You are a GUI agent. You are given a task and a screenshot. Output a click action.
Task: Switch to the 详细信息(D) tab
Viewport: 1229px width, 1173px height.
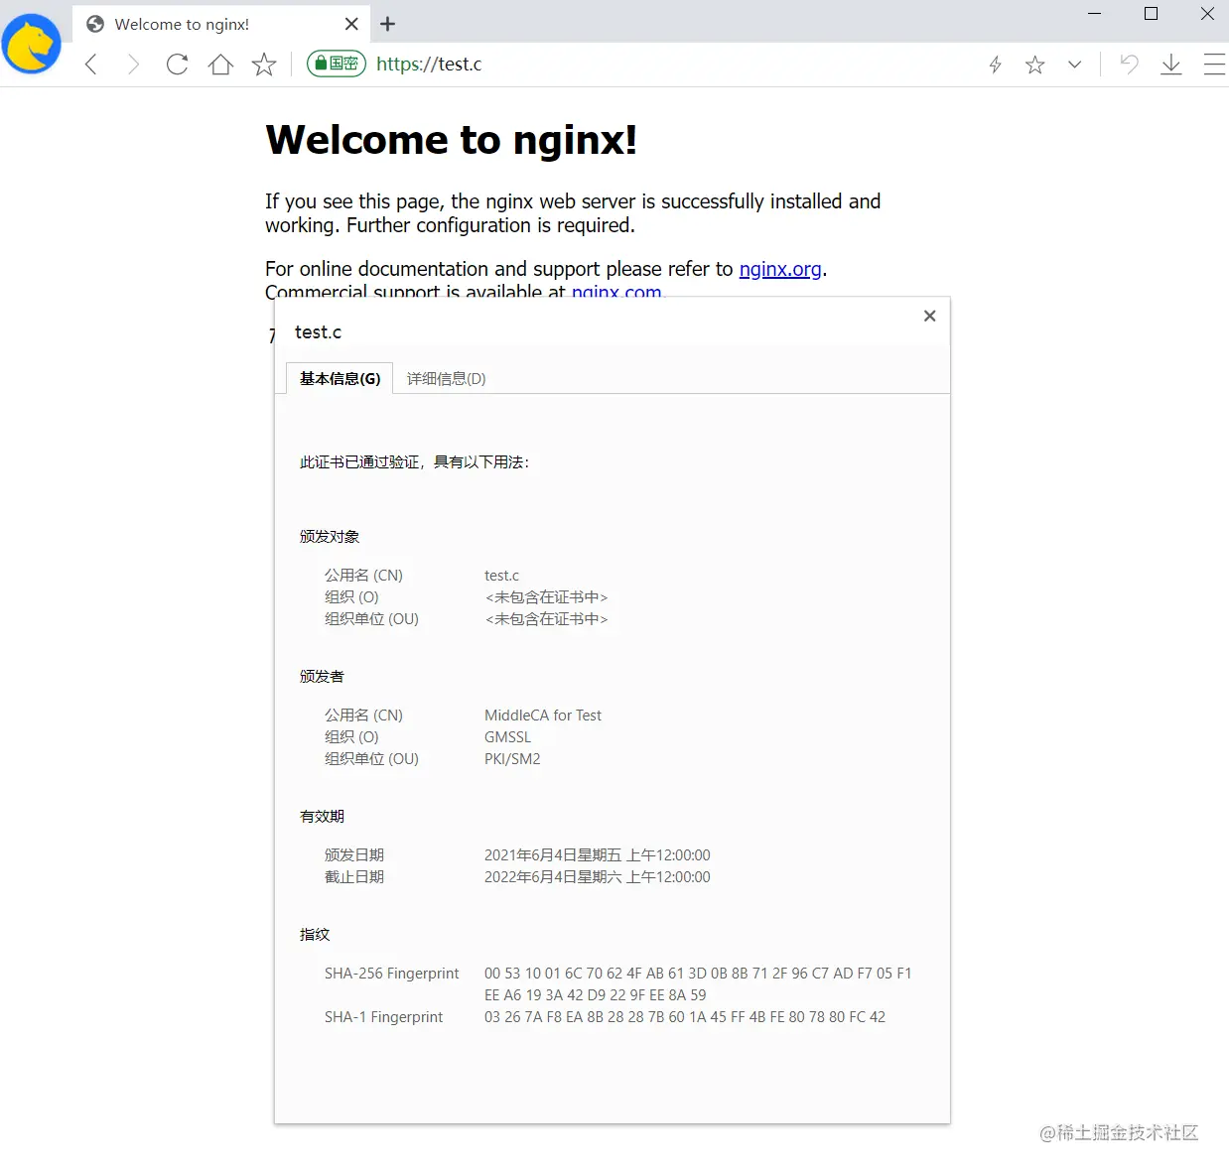[x=446, y=378]
